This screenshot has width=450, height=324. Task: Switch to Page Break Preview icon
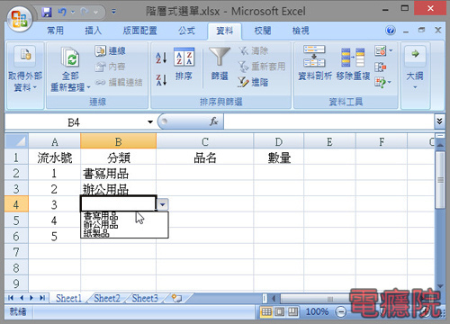point(293,312)
